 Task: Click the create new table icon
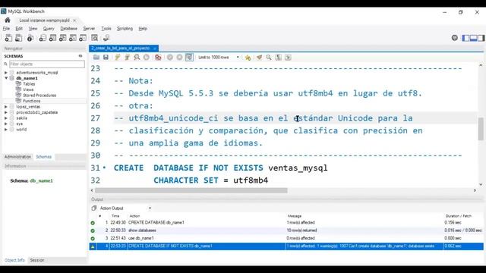tap(52, 38)
